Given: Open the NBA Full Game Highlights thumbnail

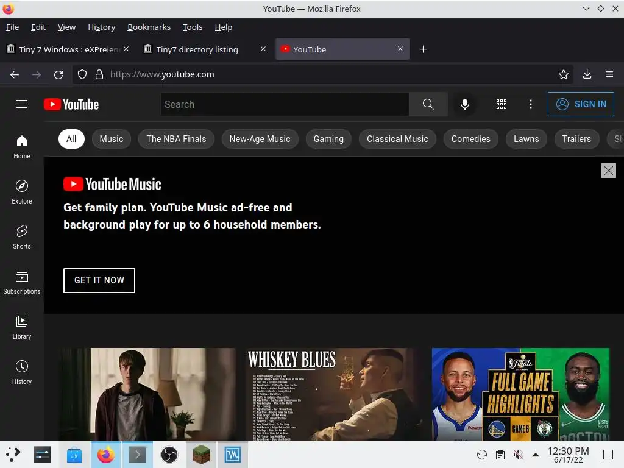Looking at the screenshot, I should click(520, 394).
